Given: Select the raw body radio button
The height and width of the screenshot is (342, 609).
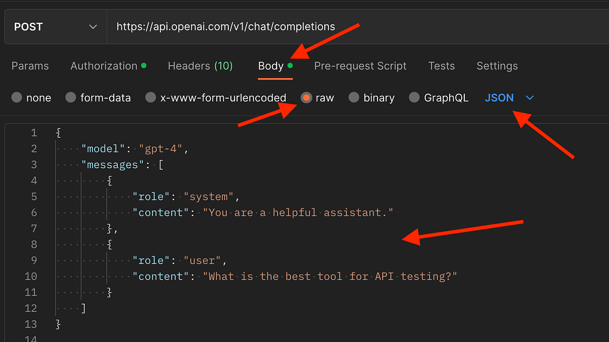Looking at the screenshot, I should [x=306, y=98].
